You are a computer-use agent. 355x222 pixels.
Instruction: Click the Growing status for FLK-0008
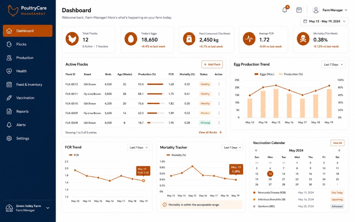[x=205, y=123]
